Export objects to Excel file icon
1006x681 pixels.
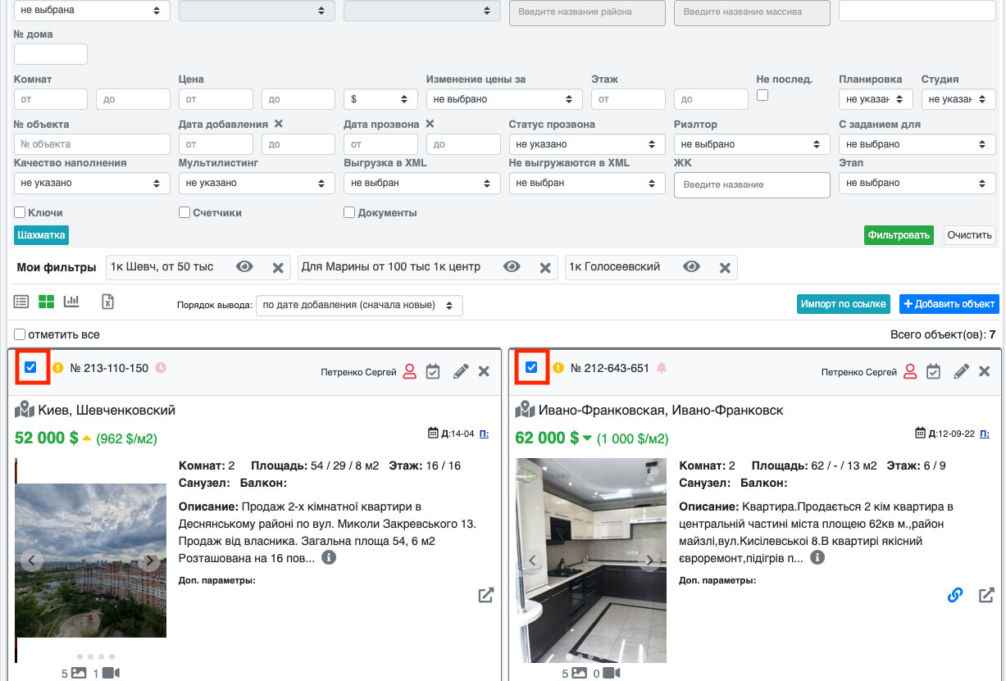(107, 302)
